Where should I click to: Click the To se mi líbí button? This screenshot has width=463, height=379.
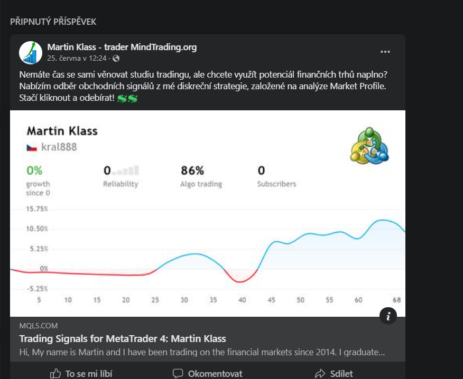[x=81, y=374]
